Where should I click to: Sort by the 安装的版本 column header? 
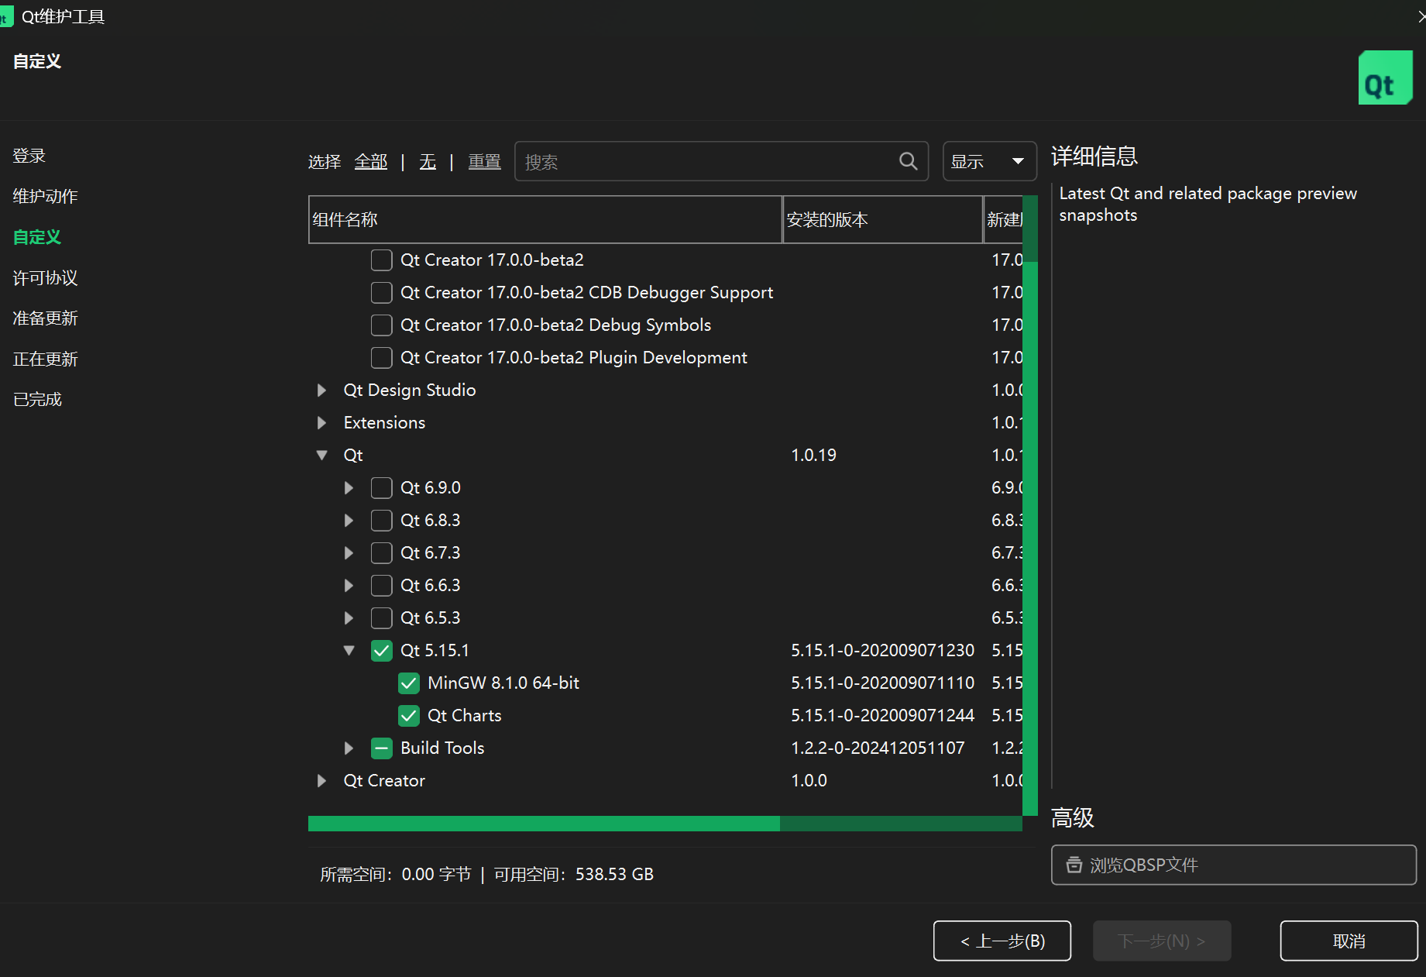[883, 219]
